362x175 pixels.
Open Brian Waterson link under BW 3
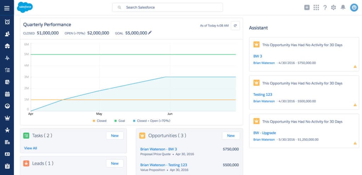[x=264, y=63]
